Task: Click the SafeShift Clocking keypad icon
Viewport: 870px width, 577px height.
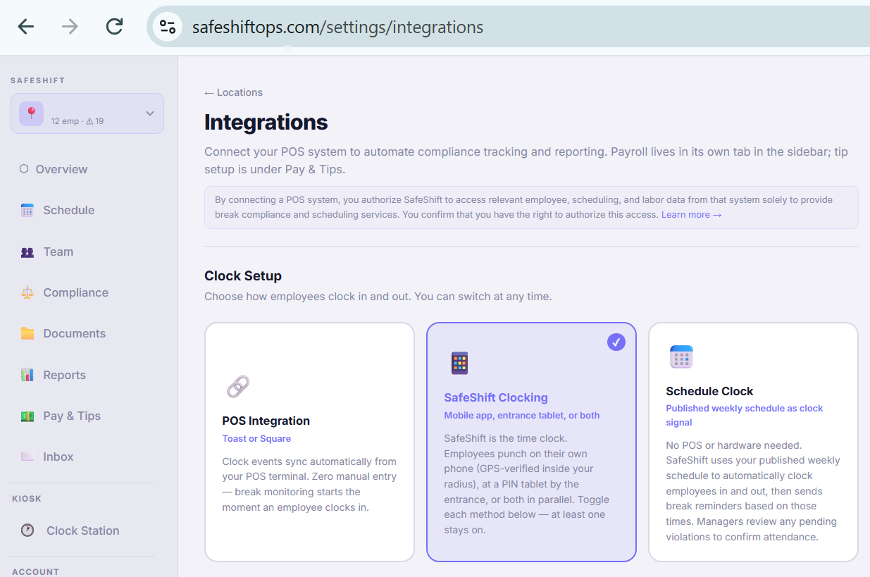Action: click(x=459, y=363)
